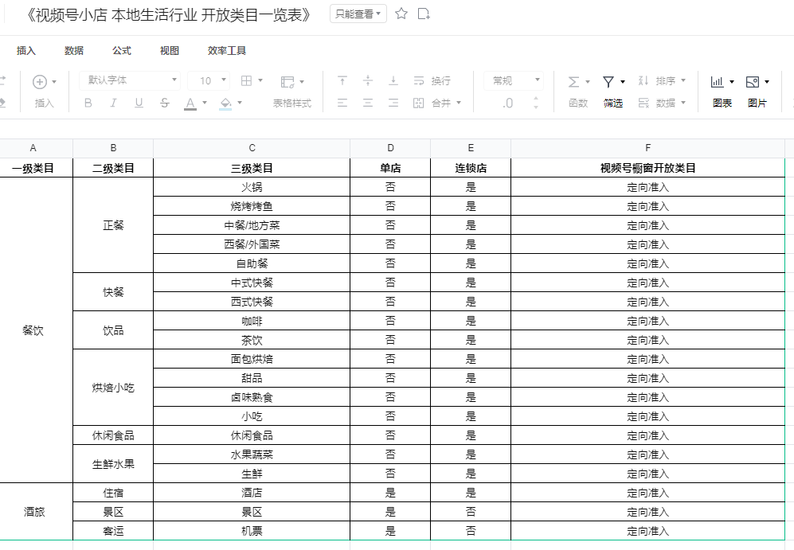Open the 效率工具 menu
The height and width of the screenshot is (550, 794).
(x=227, y=51)
